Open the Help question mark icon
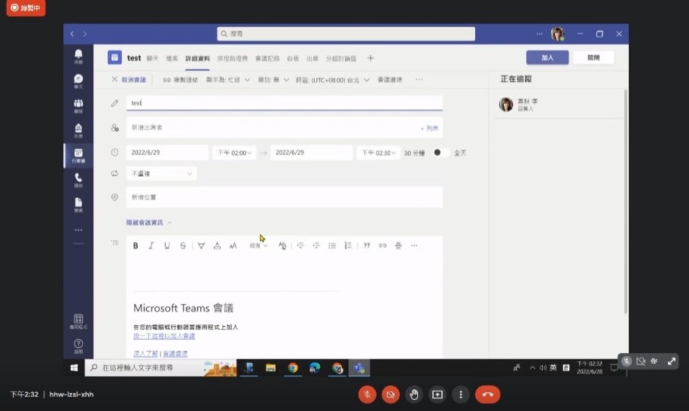The height and width of the screenshot is (411, 689). [78, 346]
